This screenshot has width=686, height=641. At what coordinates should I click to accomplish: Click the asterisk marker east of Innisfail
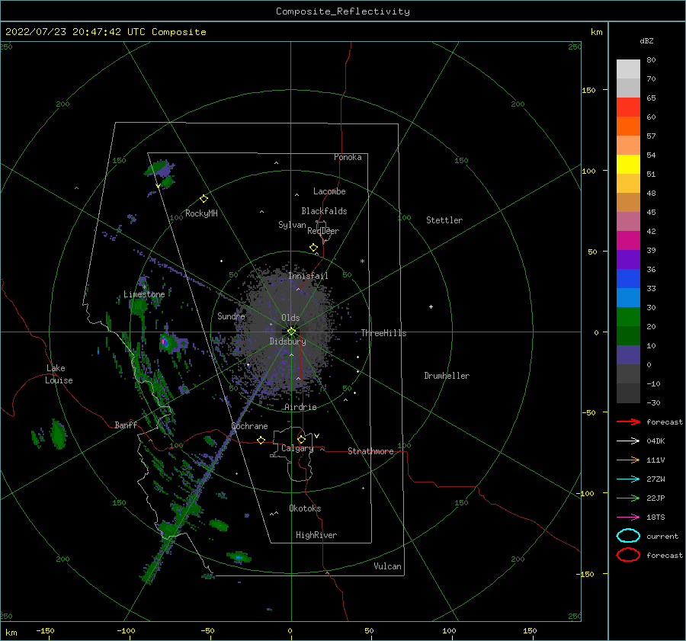(362, 261)
